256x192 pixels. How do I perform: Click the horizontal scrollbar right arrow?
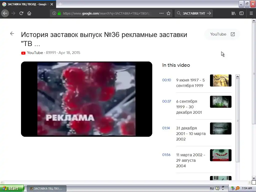click(x=250, y=182)
